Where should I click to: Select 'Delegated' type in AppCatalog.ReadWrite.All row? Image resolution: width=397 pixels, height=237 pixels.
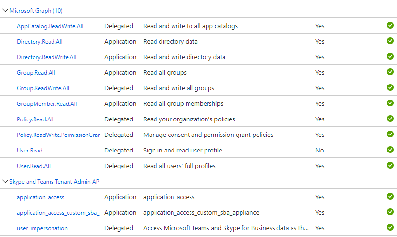(x=119, y=26)
